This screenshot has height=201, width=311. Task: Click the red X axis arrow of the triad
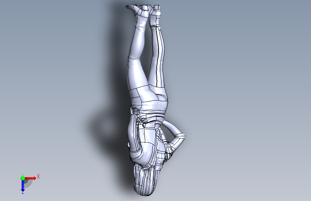(x=30, y=178)
